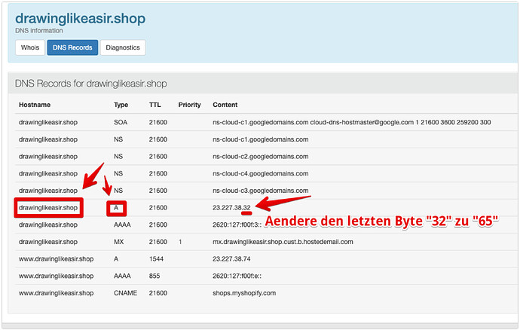Click shops.myshopify.com content
This screenshot has height=330, width=520.
click(244, 293)
